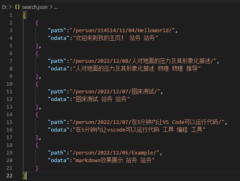The image size is (240, 181).
Task: Click the "odata" key on line 12
Action: click(59, 99)
